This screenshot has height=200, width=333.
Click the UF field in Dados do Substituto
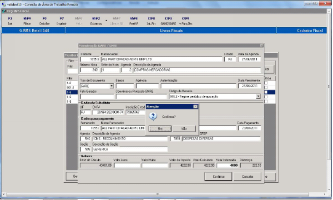tap(86, 112)
